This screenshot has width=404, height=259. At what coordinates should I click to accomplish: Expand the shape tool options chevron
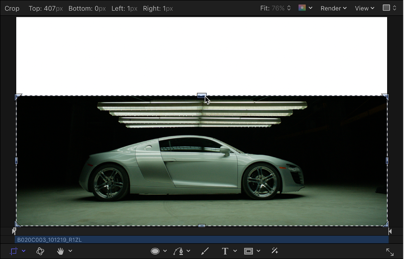click(164, 251)
